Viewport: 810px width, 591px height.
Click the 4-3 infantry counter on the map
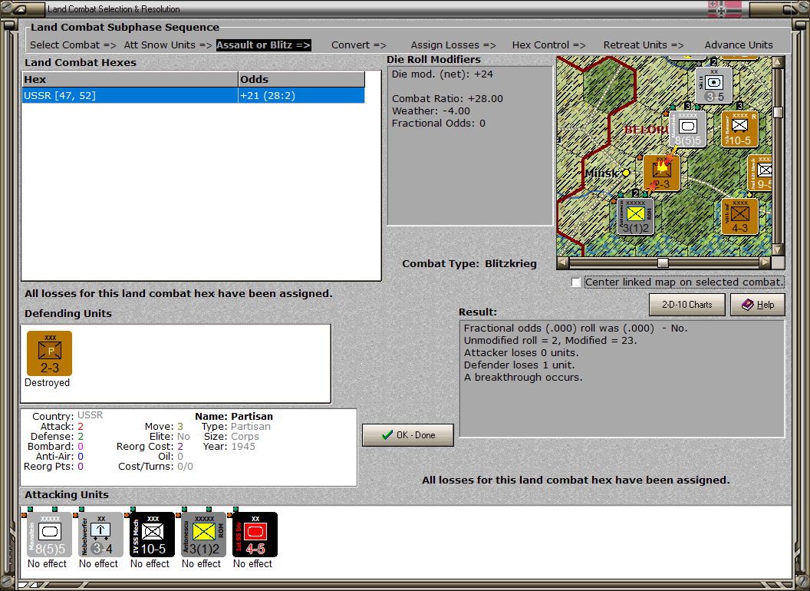[739, 216]
